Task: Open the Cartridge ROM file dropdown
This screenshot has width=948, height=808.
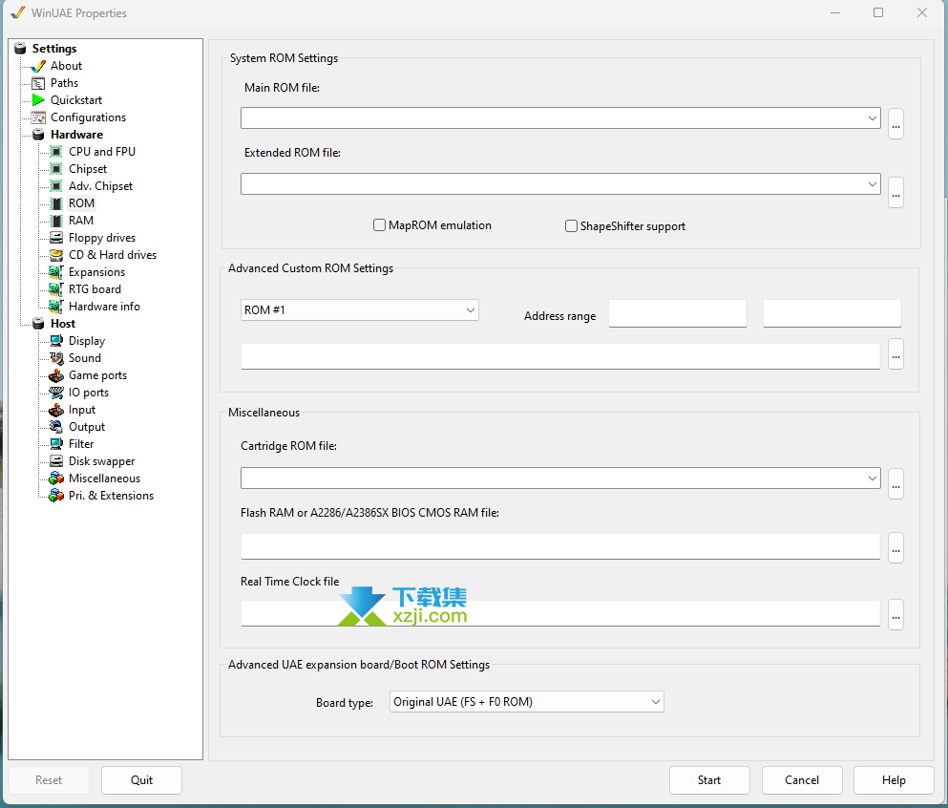Action: click(872, 478)
